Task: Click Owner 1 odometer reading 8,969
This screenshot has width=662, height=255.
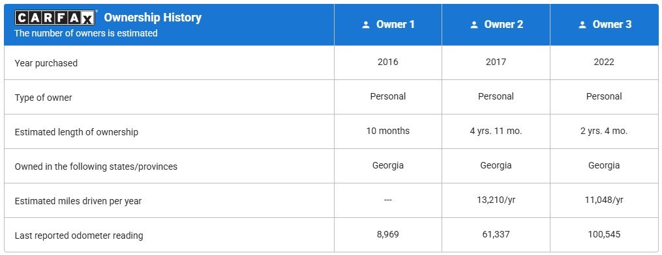Action: click(388, 234)
